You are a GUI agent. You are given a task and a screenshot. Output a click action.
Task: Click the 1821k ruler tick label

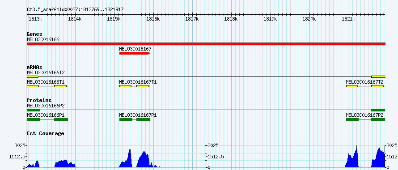[348, 19]
